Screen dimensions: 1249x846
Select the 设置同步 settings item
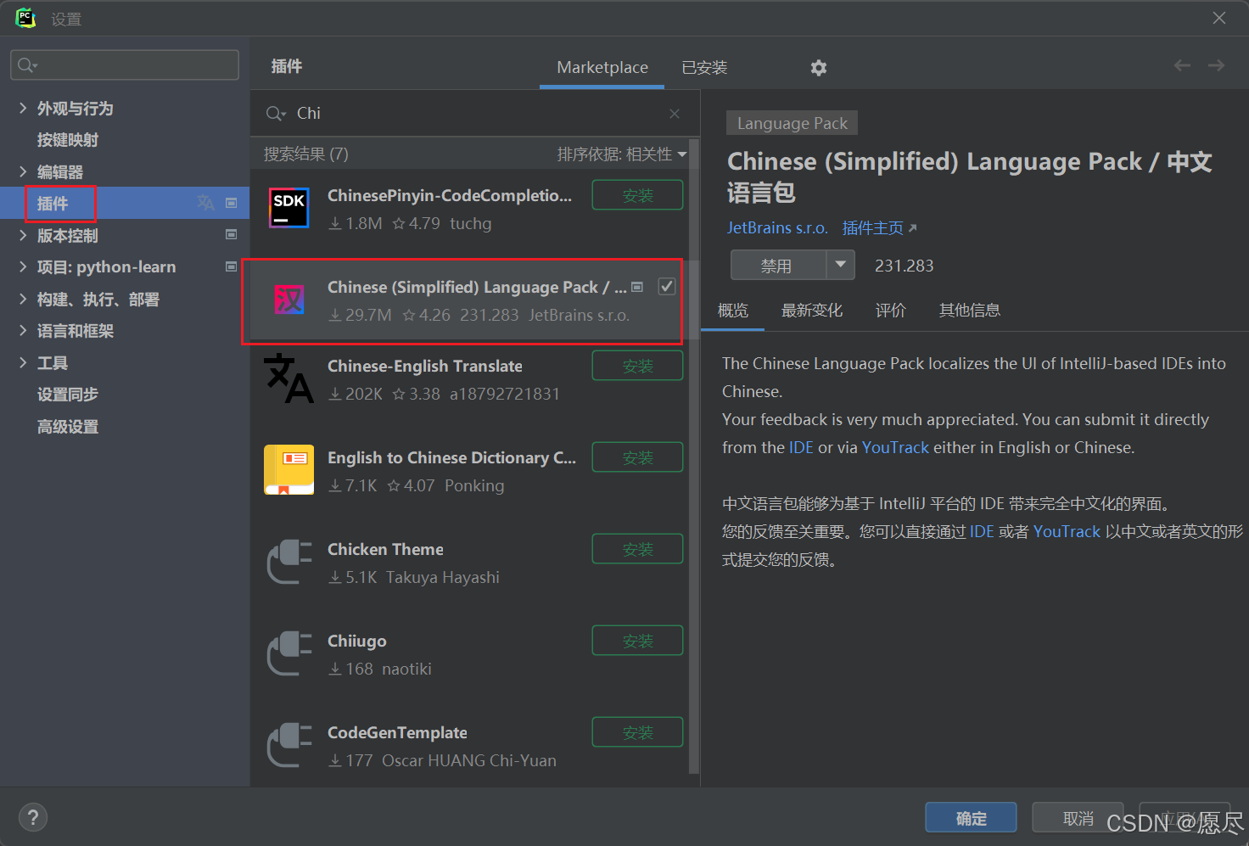(68, 395)
